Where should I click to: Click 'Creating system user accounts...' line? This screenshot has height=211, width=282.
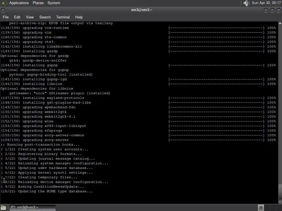(45, 149)
